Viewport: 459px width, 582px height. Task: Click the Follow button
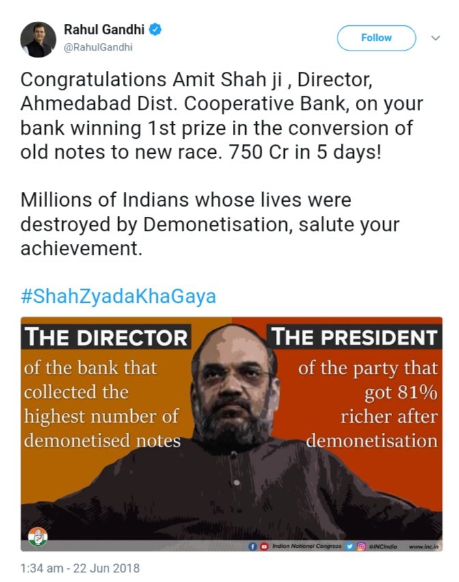point(376,38)
